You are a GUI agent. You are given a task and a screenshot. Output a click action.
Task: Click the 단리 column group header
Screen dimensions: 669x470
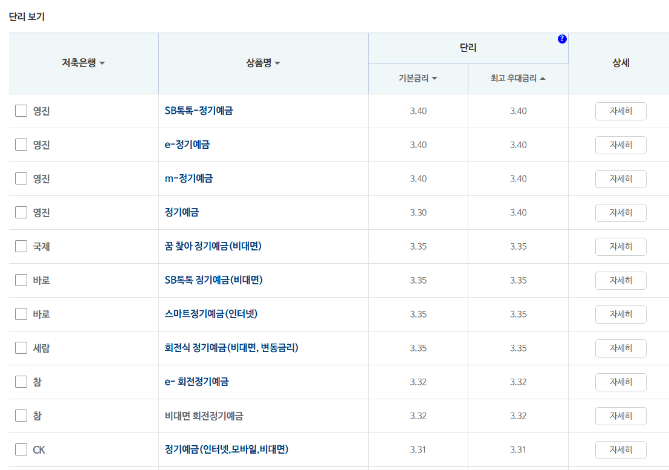(x=468, y=48)
